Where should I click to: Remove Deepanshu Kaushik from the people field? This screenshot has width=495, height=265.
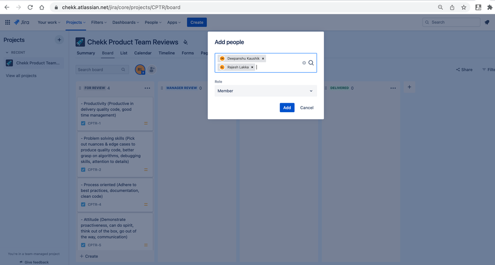pos(263,59)
